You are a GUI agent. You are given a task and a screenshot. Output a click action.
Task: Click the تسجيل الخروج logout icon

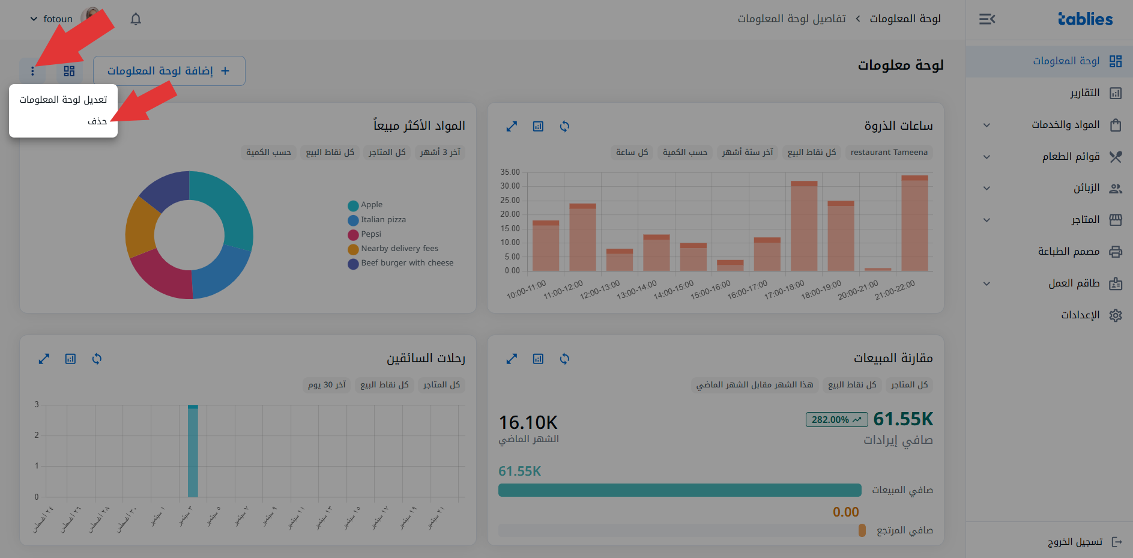tap(1117, 542)
